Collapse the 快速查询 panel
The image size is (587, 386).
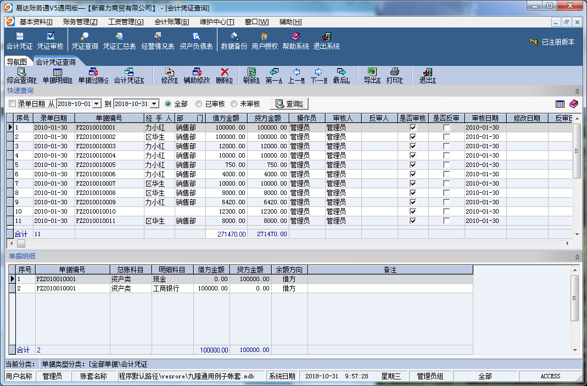577,91
